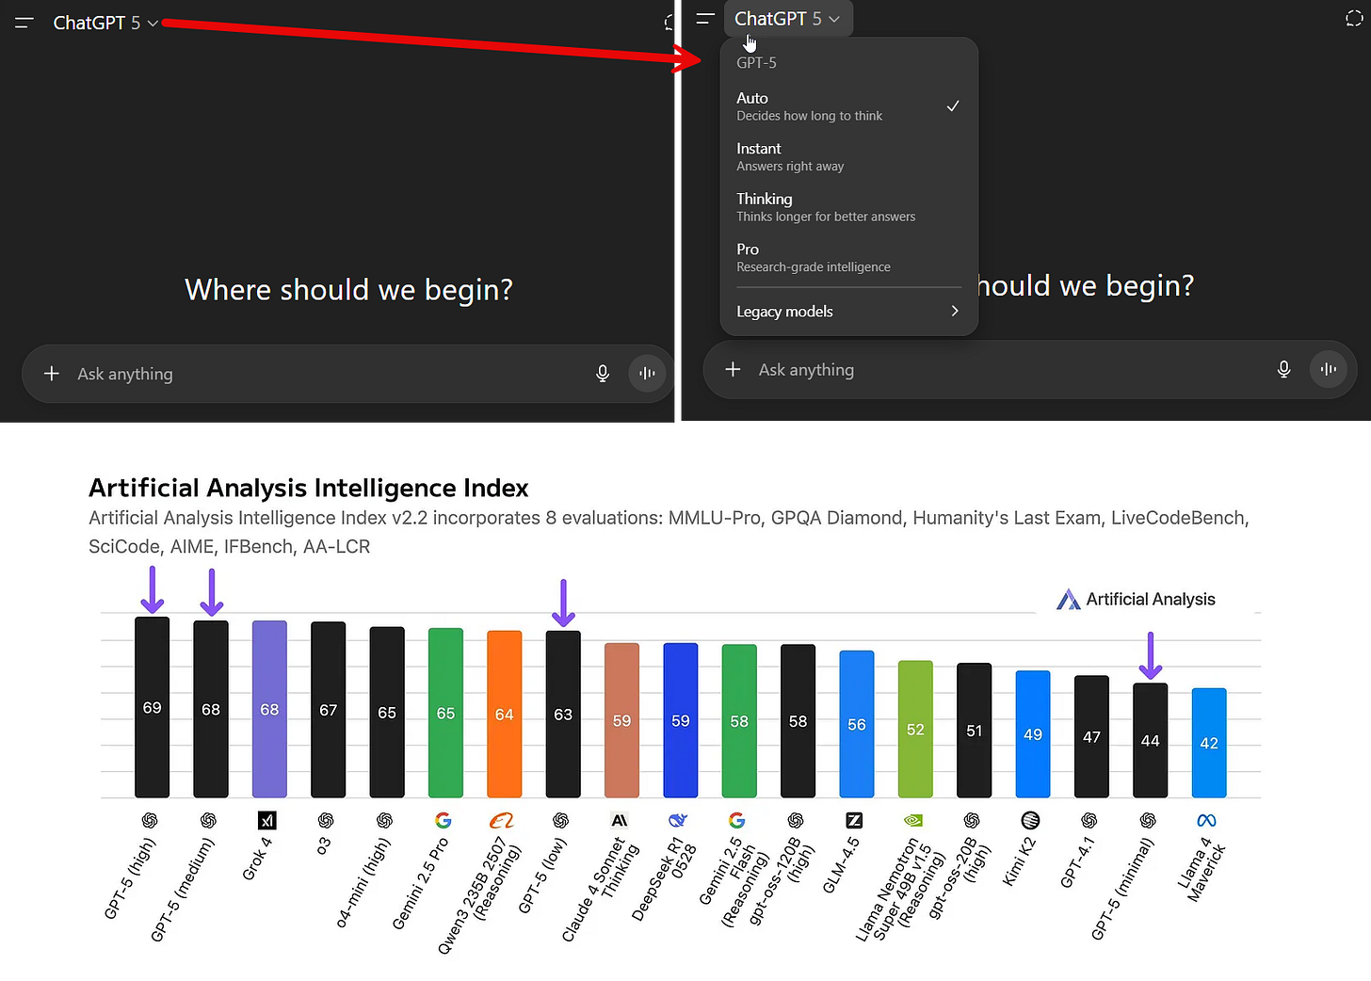This screenshot has height=981, width=1371.
Task: Click DeepSeek whale logo under the chart
Action: pyautogui.click(x=678, y=821)
